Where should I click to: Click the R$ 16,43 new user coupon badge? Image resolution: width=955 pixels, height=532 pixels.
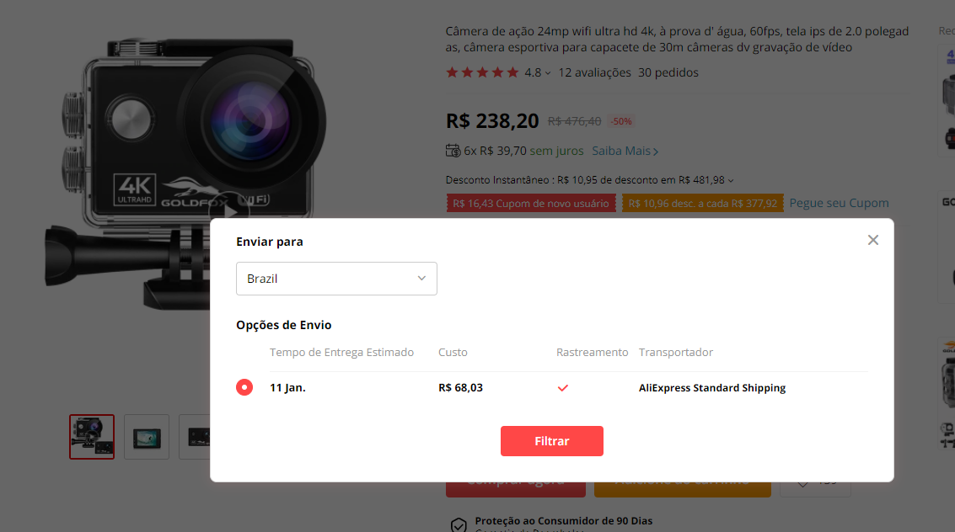pos(531,202)
